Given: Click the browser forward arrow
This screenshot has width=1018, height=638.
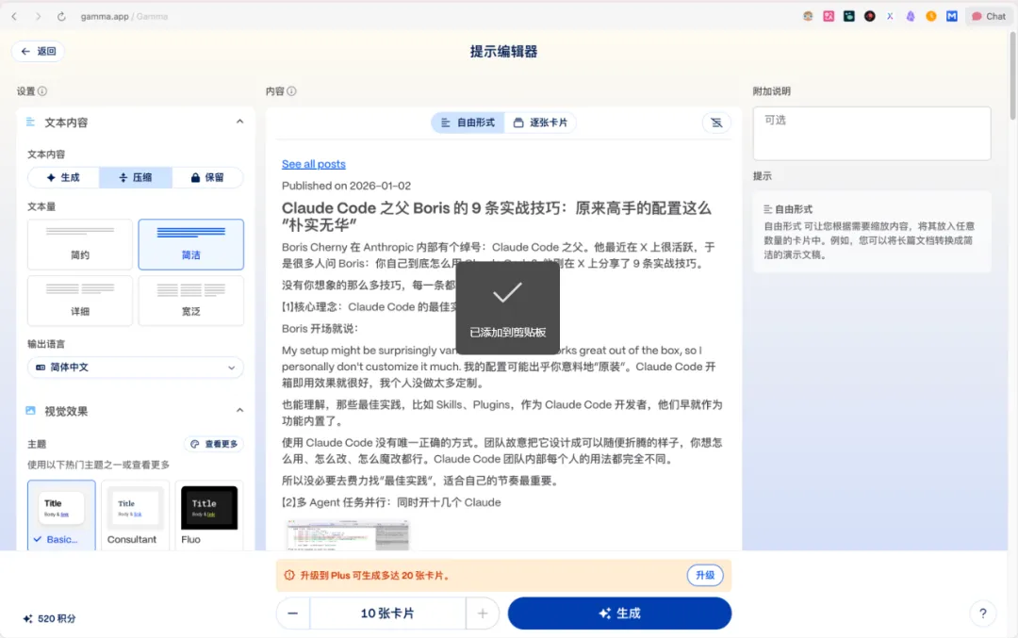Looking at the screenshot, I should pos(38,16).
